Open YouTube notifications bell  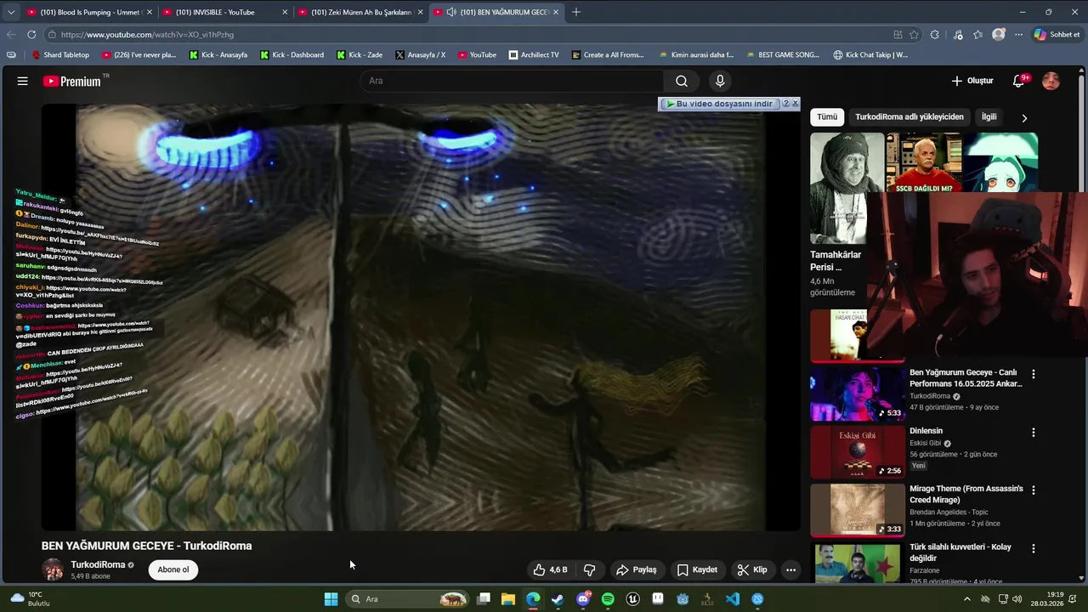pyautogui.click(x=1019, y=81)
